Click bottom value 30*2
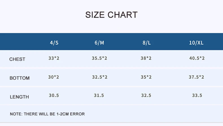This screenshot has height=126, width=223. [53, 77]
